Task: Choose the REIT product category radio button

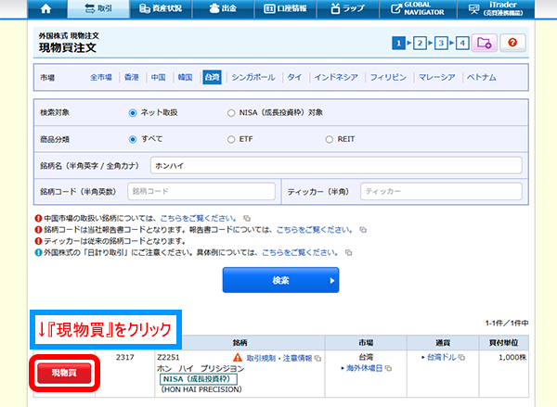Action: 330,139
